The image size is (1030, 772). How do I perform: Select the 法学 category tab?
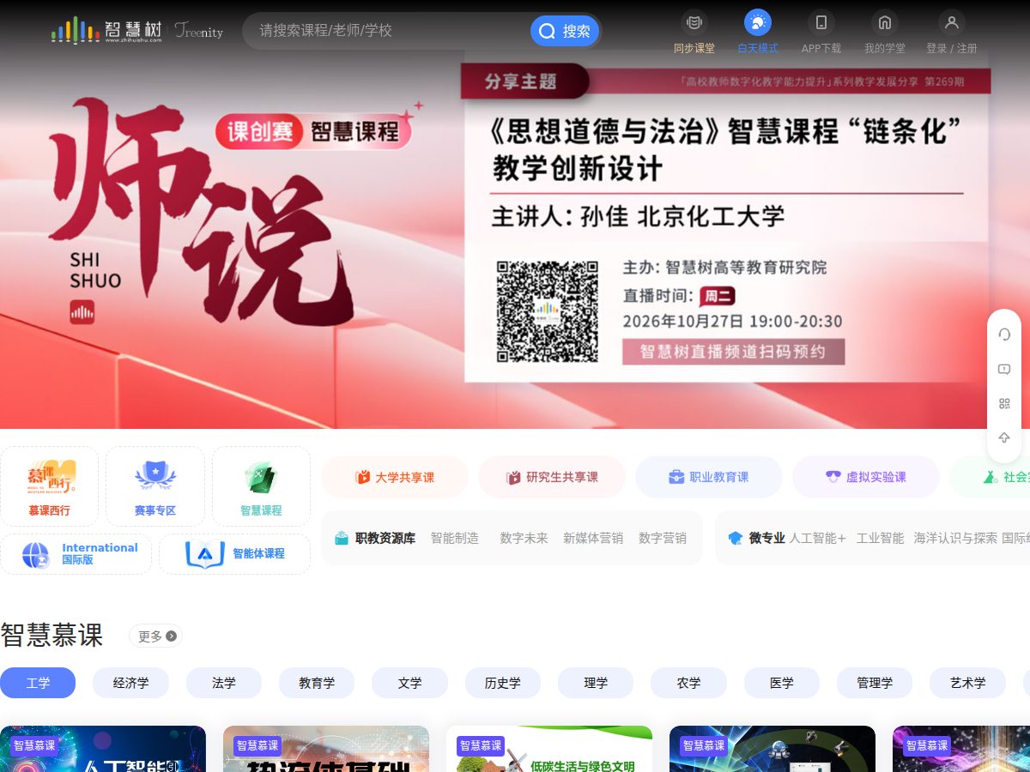[x=224, y=683]
